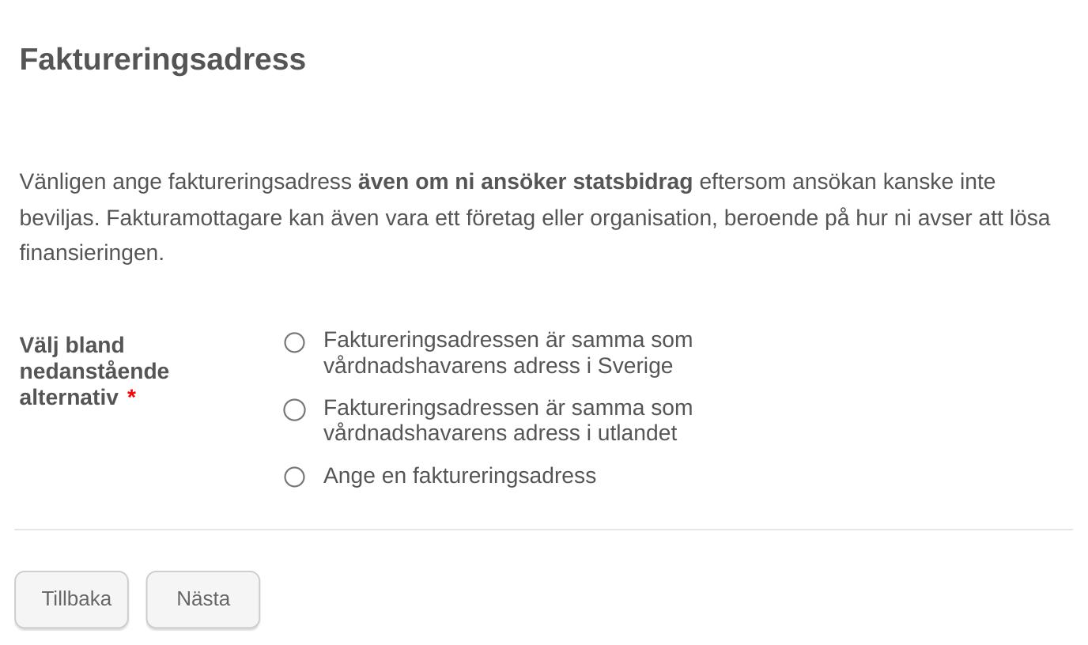Viewport: 1088px width, 645px height.
Task: Click the 'Välj bland nedanstående alternativ' field label
Action: coord(94,371)
